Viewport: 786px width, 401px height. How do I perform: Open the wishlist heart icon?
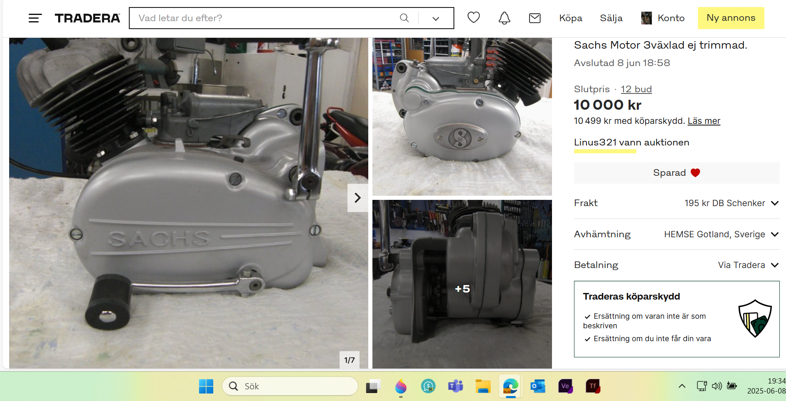pyautogui.click(x=473, y=17)
